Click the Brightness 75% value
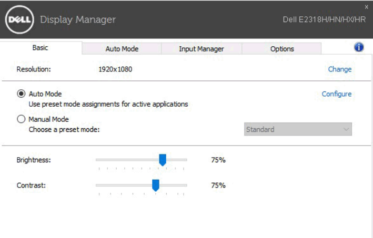The image size is (373, 238). click(218, 160)
